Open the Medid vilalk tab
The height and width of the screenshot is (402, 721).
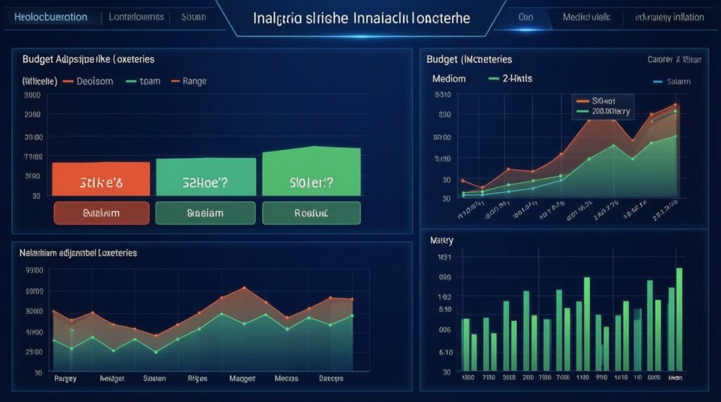point(587,17)
